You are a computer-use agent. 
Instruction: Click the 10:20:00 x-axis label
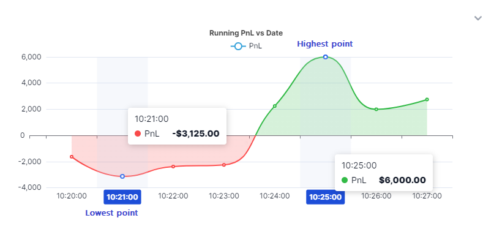72,196
